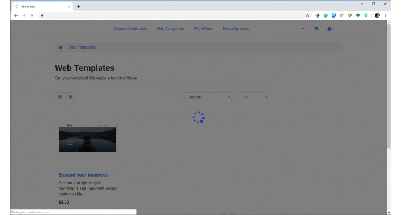Open the blue square extension icon
The height and width of the screenshot is (215, 402).
point(333,15)
